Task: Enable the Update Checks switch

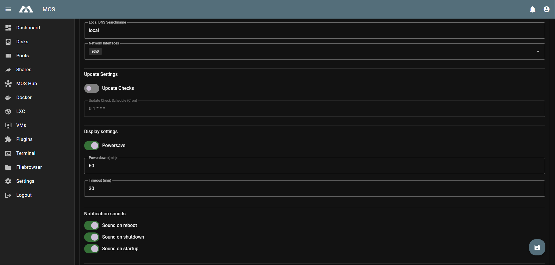Action: pos(92,88)
